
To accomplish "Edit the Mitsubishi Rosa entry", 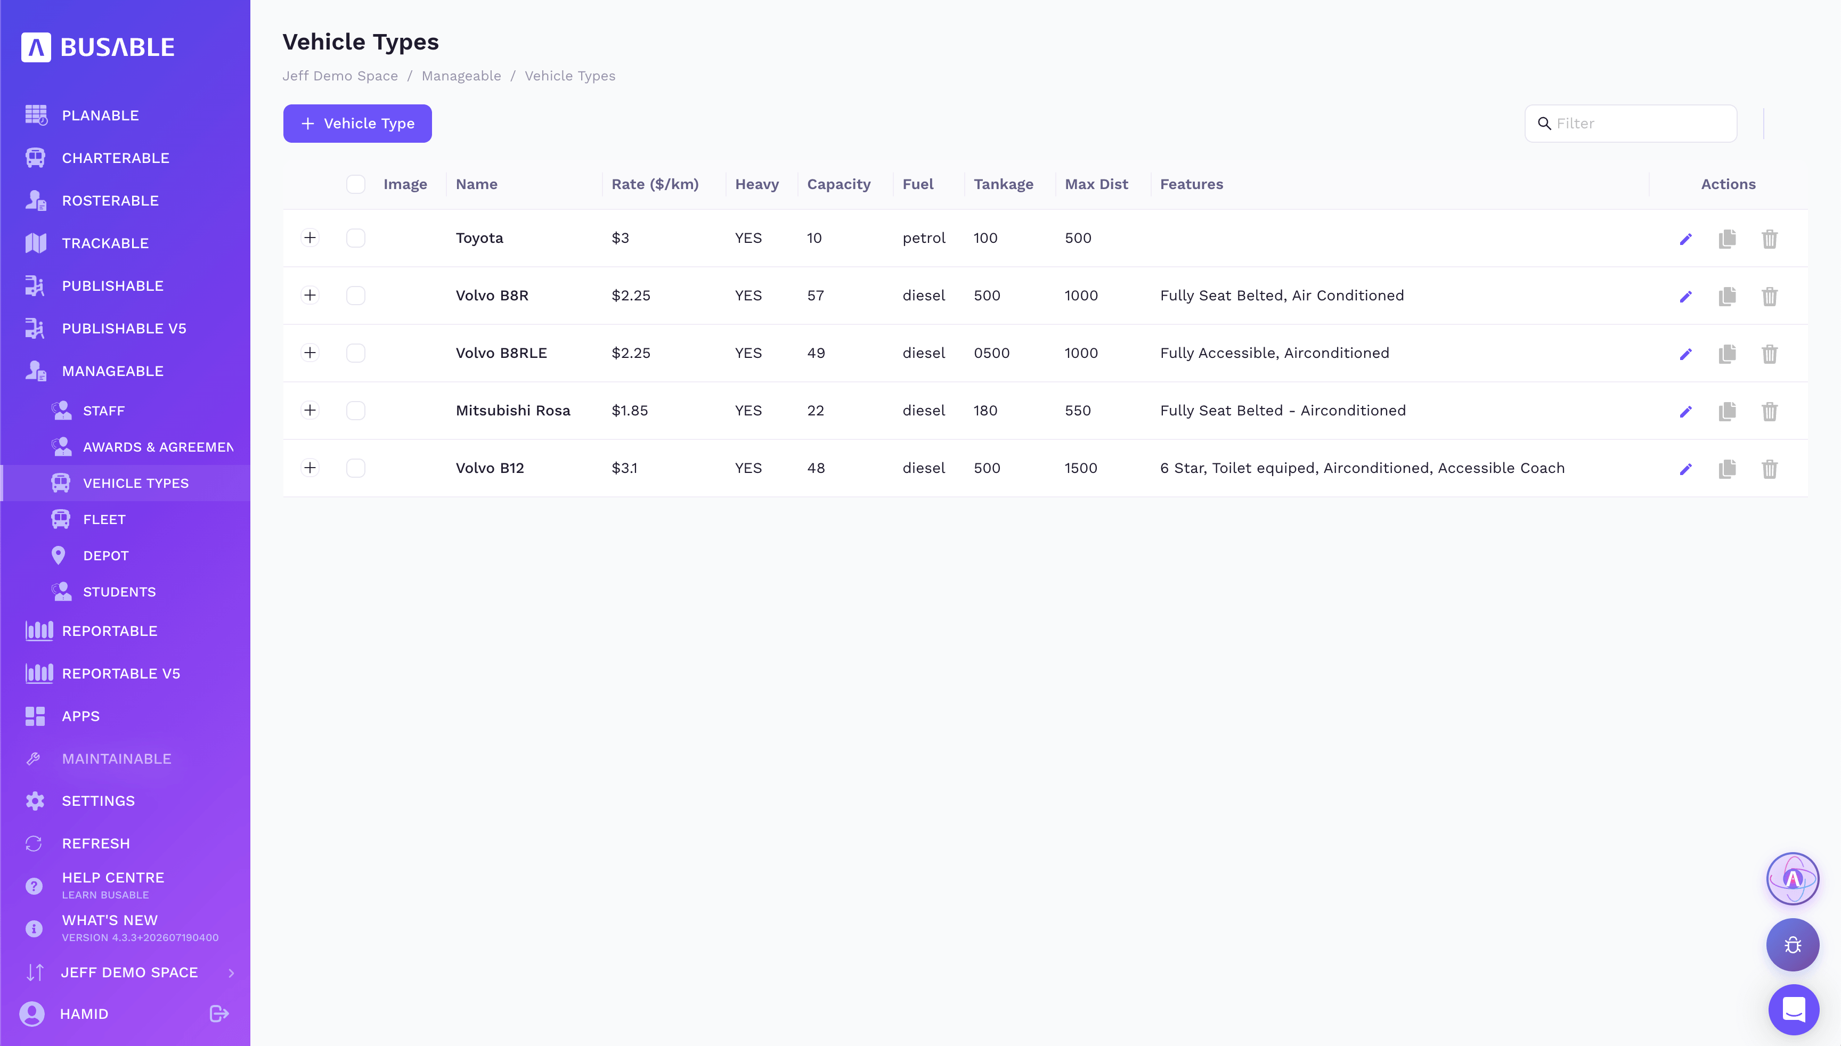I will (1686, 411).
